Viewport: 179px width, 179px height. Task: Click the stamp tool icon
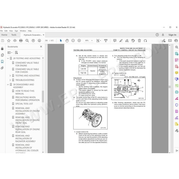click(x=133, y=40)
